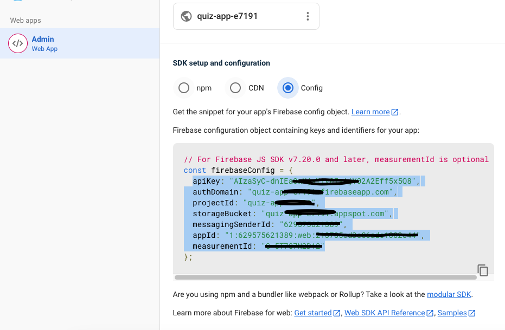505x330 pixels.
Task: Click external-link icon after Samples
Action: click(x=472, y=313)
